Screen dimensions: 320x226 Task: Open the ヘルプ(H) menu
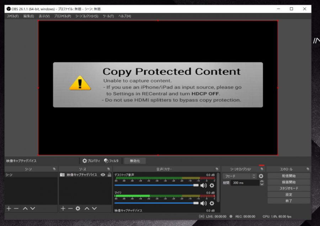[x=125, y=16]
